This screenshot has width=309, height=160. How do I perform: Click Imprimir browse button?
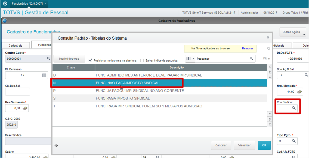click(69, 59)
